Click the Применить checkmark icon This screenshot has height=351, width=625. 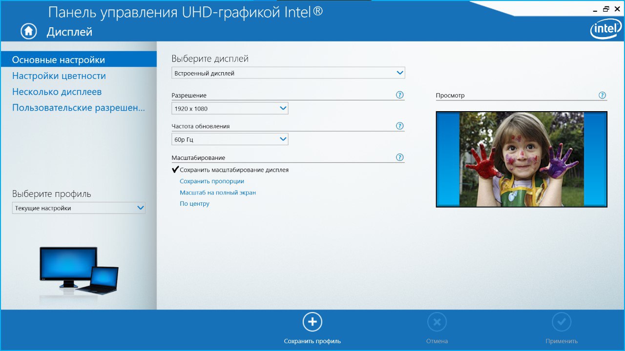pos(562,322)
